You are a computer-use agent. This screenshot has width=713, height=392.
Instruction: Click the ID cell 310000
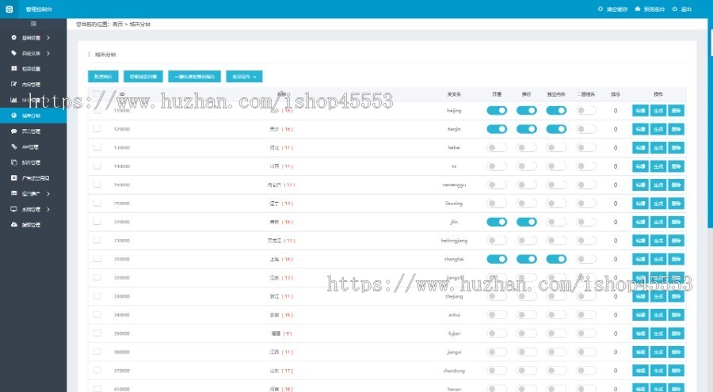tap(122, 259)
